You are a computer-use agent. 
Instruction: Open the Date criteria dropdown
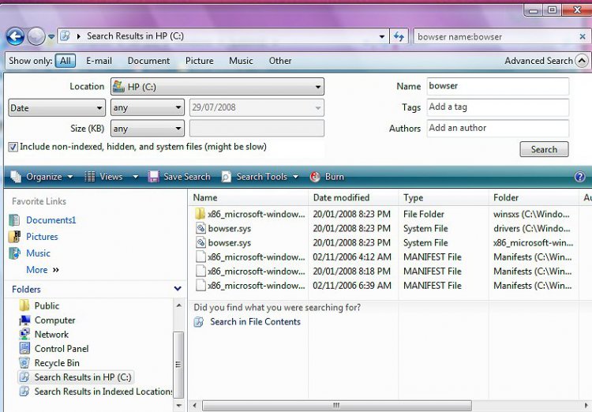click(x=57, y=108)
